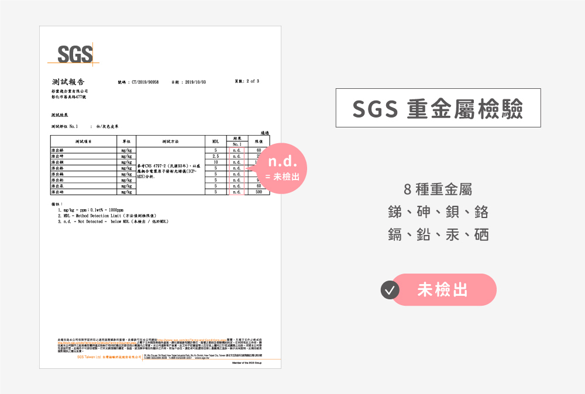
Task: Click the MDL value 2.5 cell
Action: coord(216,156)
